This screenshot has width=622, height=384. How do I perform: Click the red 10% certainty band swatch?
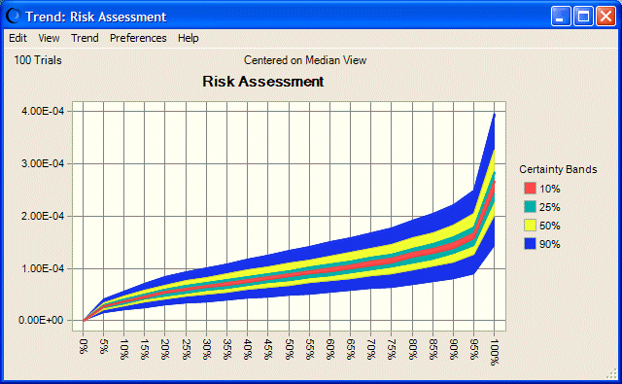coord(530,188)
